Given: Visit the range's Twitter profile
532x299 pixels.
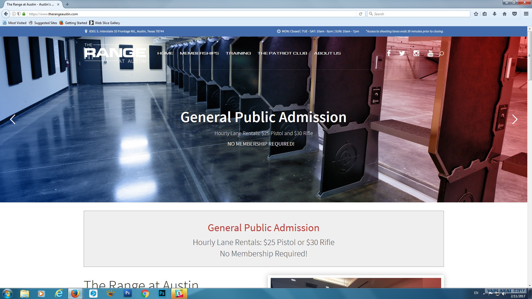Looking at the screenshot, I should 402,53.
